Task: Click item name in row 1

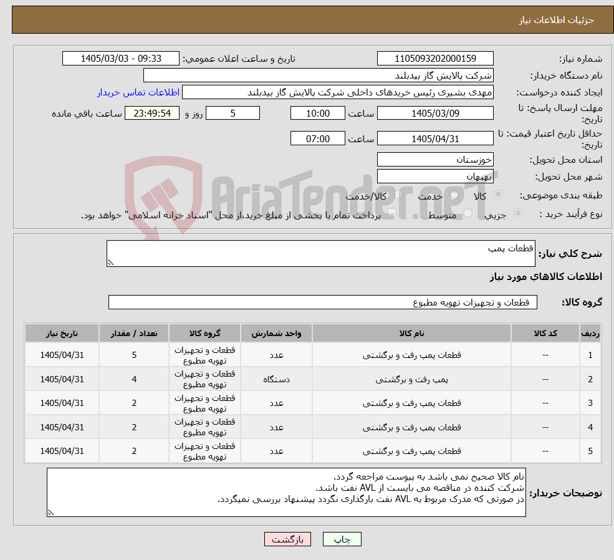Action: [x=411, y=355]
